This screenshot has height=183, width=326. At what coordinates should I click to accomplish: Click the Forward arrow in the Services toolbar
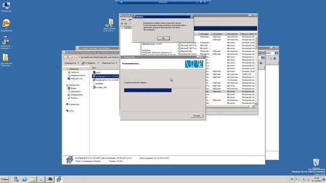[126, 23]
